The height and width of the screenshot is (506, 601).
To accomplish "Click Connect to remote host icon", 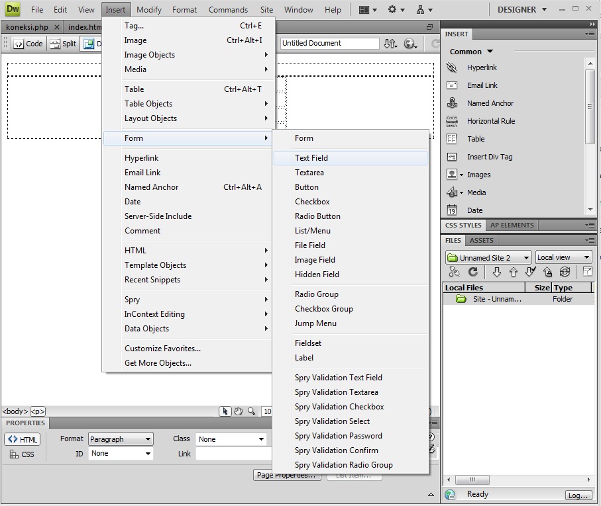I will (x=454, y=272).
